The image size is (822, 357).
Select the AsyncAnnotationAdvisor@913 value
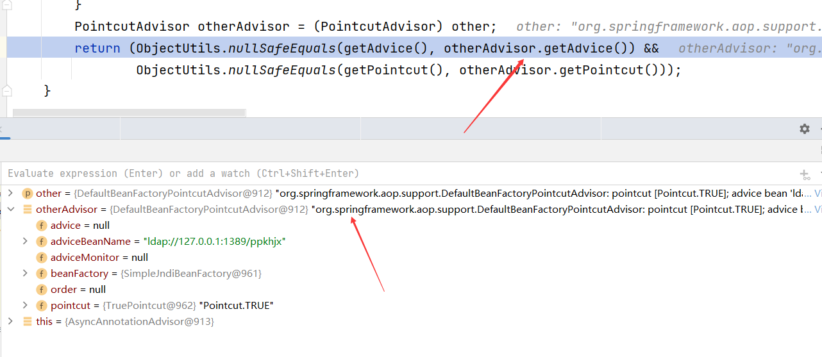tap(139, 322)
